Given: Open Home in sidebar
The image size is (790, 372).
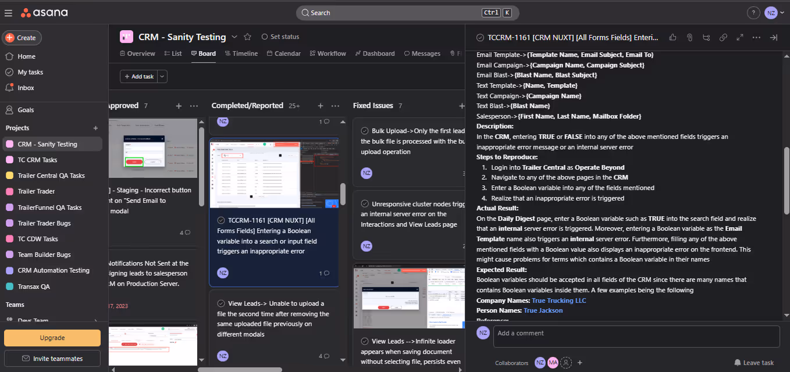Looking at the screenshot, I should (x=26, y=56).
